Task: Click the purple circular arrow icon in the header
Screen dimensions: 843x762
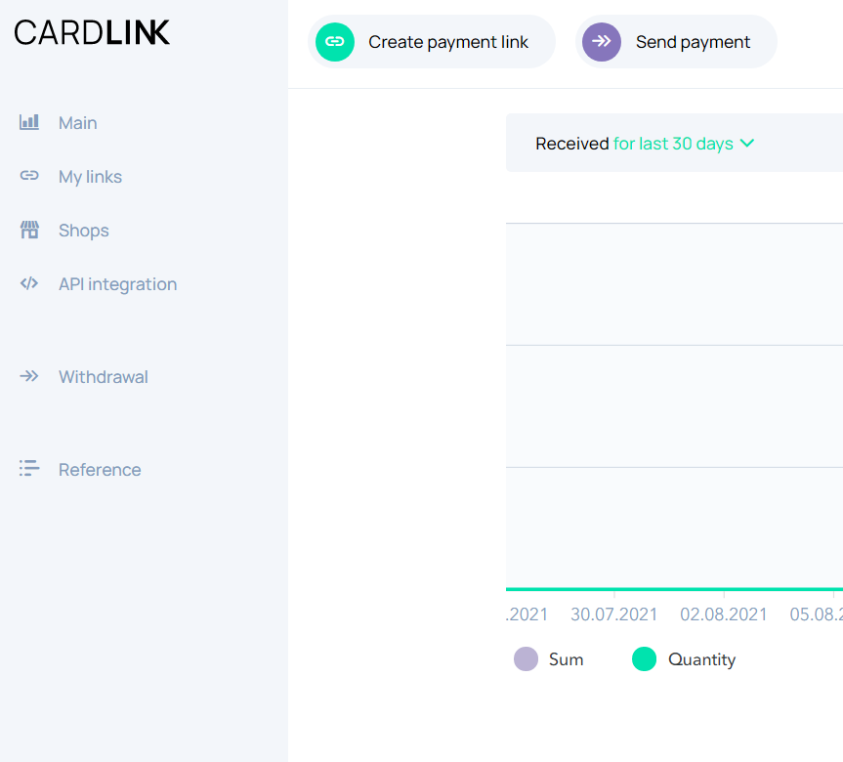Action: 602,42
